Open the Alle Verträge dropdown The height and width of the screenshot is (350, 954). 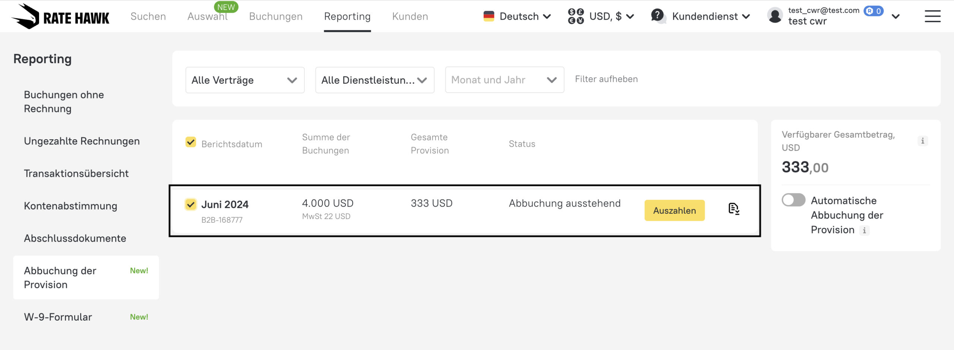pos(245,80)
